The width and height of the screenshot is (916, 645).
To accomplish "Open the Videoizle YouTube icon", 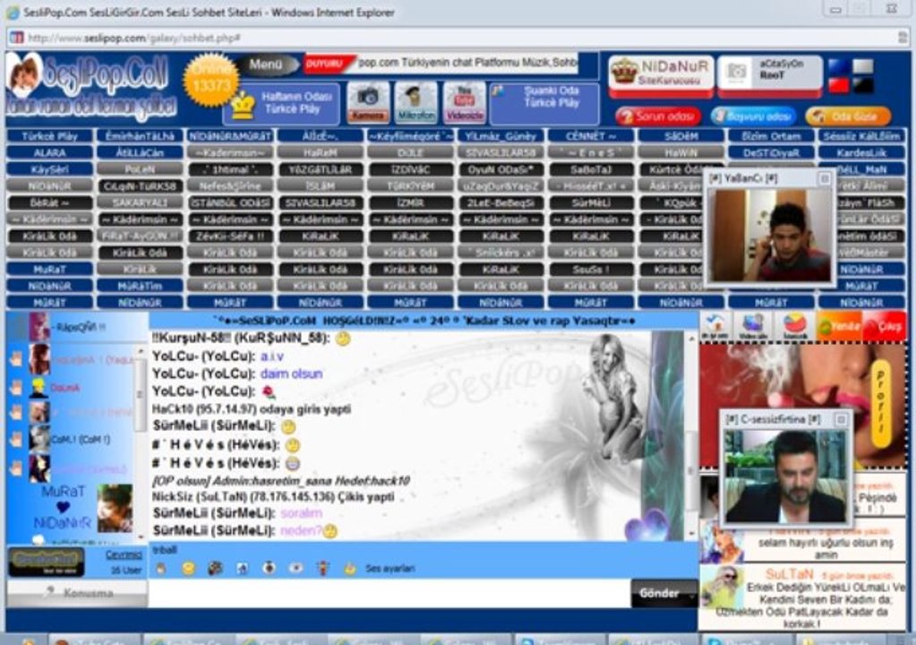I will pyautogui.click(x=464, y=102).
